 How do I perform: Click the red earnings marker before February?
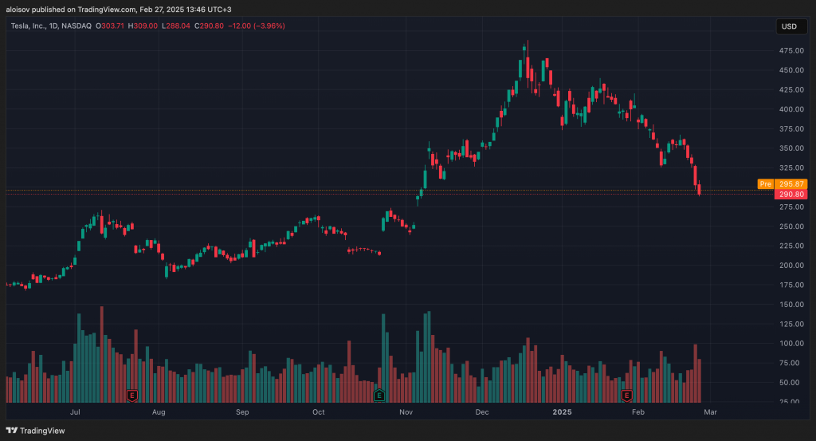tap(626, 396)
